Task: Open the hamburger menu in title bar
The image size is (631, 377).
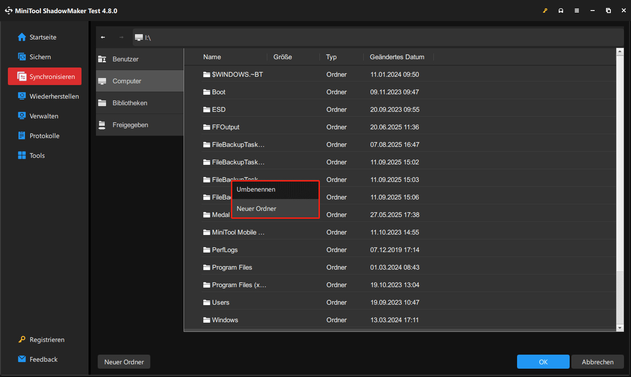Action: click(577, 11)
